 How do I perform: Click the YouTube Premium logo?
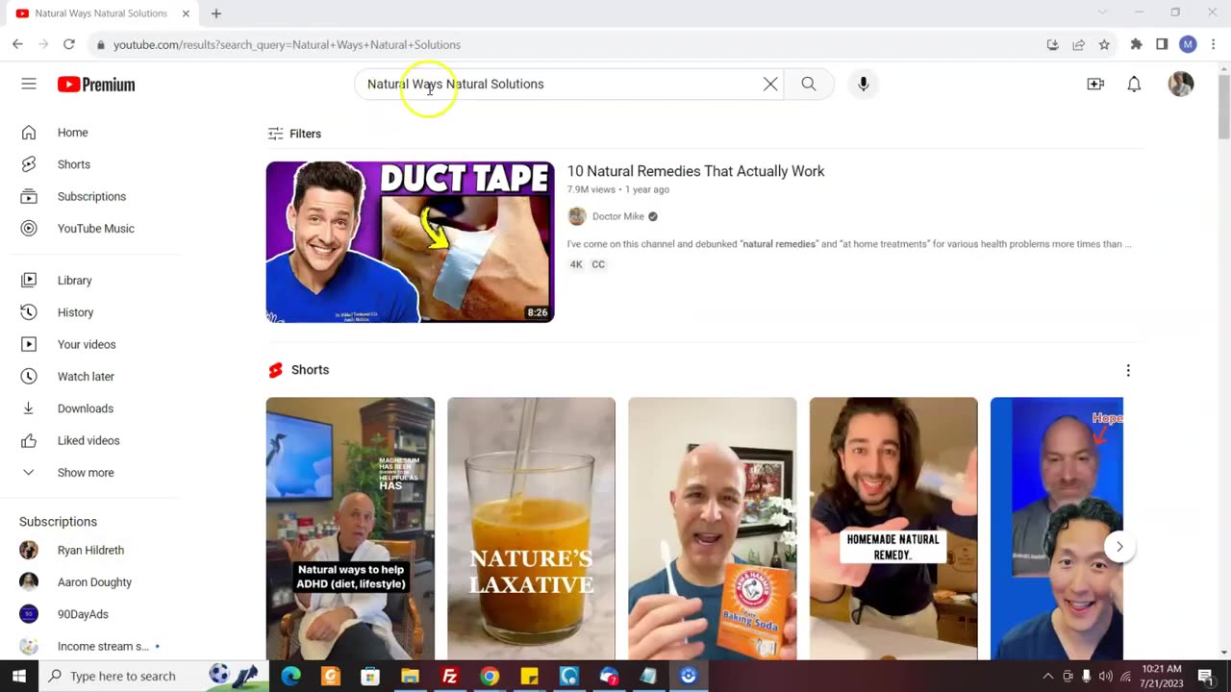(96, 85)
